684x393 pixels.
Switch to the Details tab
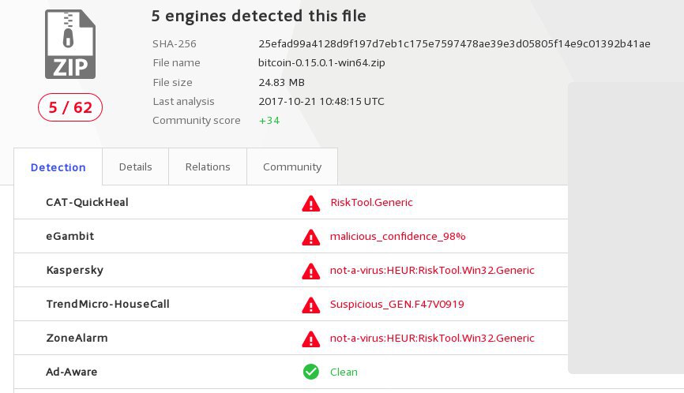coord(136,167)
